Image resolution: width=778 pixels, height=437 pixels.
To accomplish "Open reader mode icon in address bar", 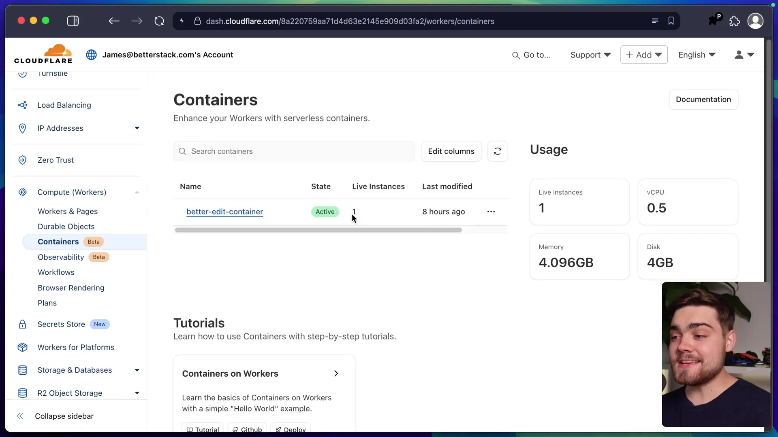I will click(x=655, y=21).
